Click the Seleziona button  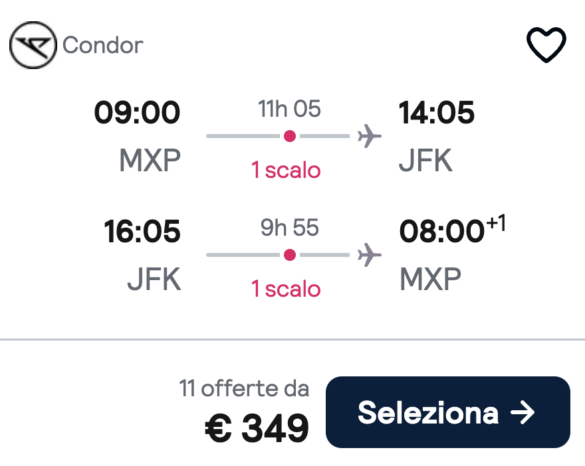click(x=447, y=412)
